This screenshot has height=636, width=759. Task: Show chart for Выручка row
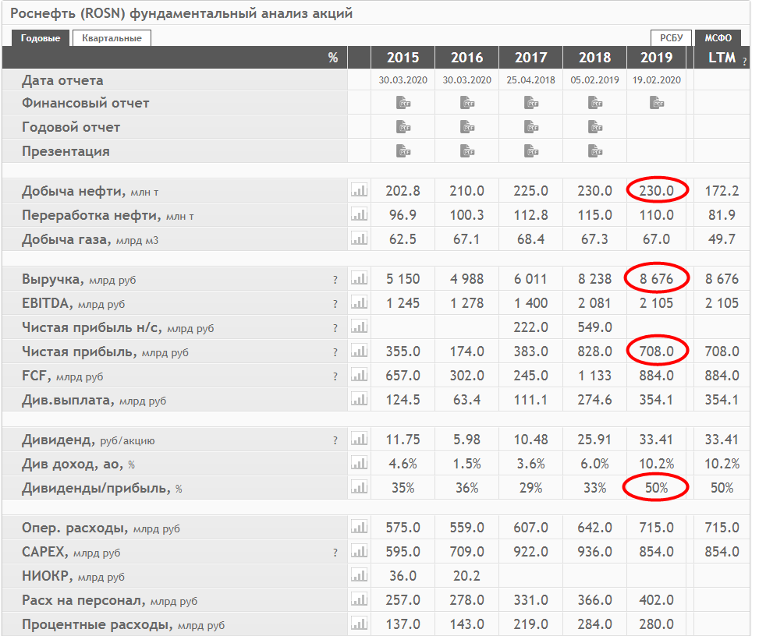[x=359, y=278]
